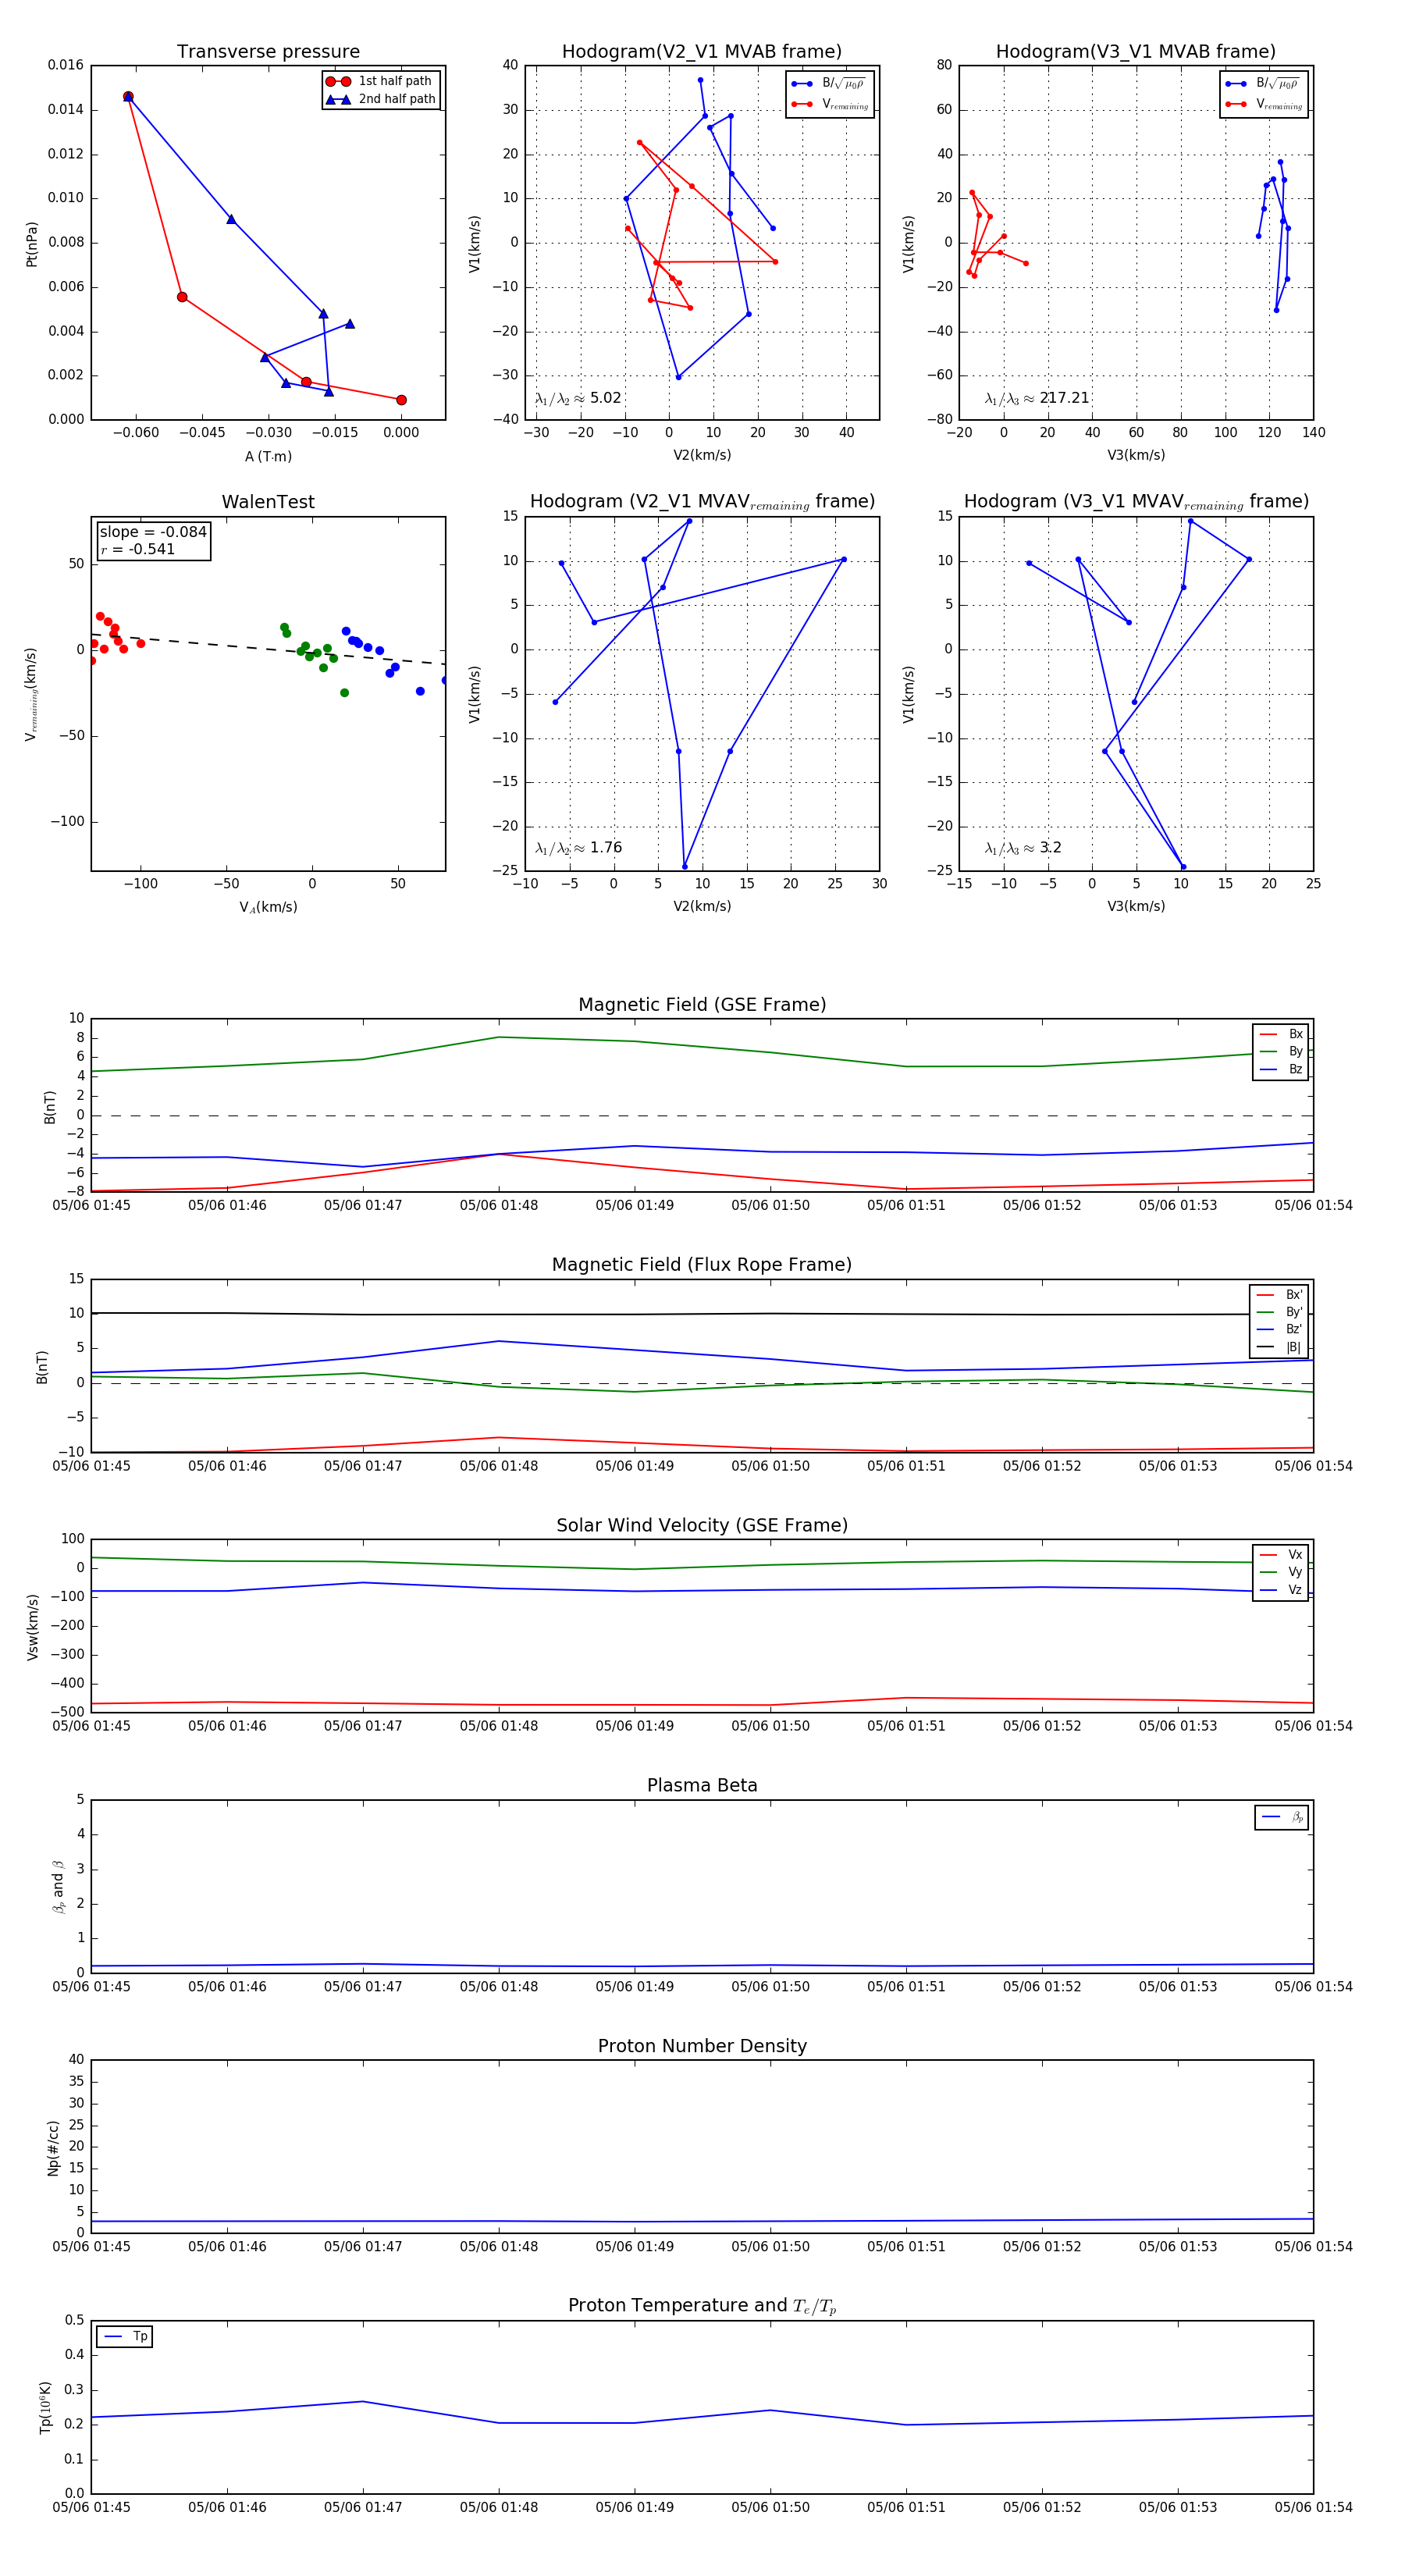1405x2576 pixels.
Task: Select the "Bz" label in GSE legend
Action: [1295, 1069]
